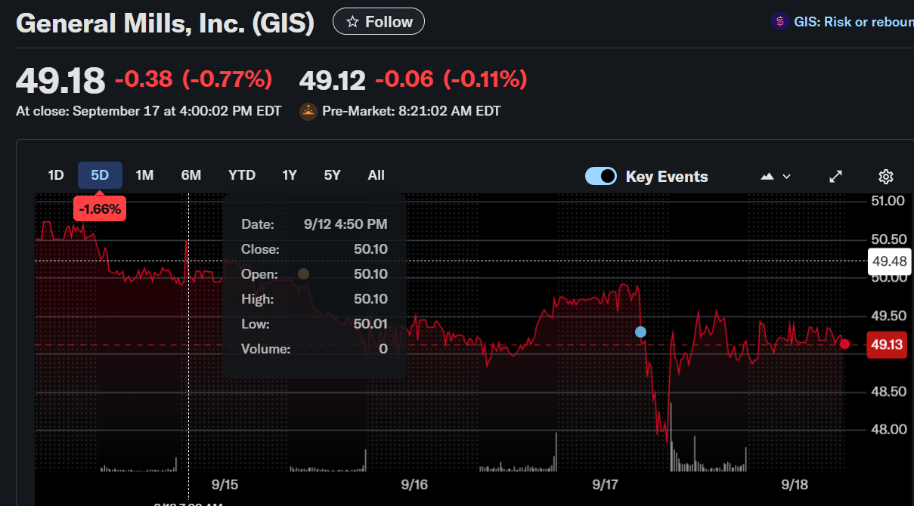
Task: Click the red 49.13 price label
Action: pos(888,344)
